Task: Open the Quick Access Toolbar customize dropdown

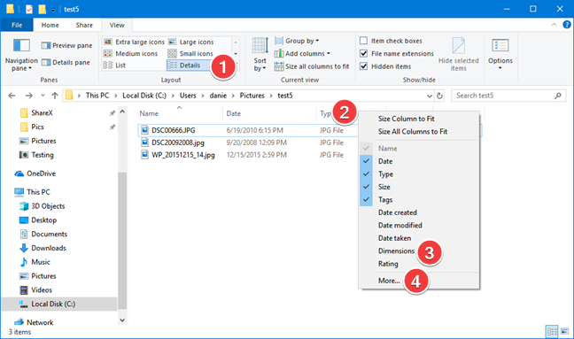Action: tap(53, 10)
